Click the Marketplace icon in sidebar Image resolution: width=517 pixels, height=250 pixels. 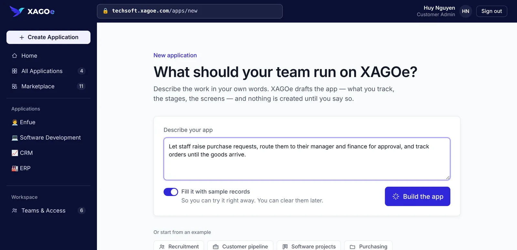(15, 86)
